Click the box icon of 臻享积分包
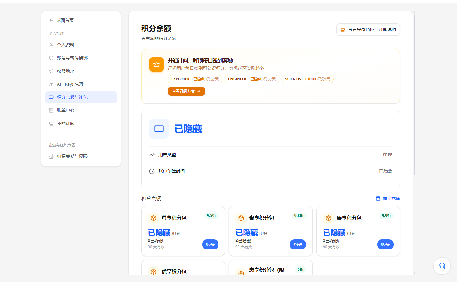 click(329, 218)
